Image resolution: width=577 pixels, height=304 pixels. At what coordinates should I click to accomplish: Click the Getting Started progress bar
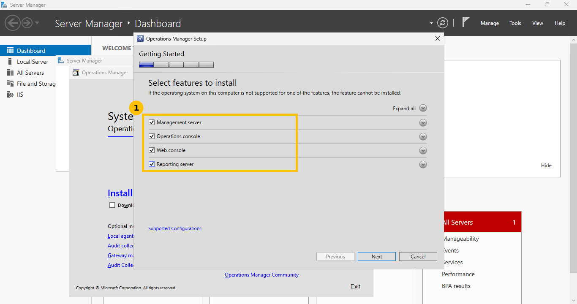176,65
